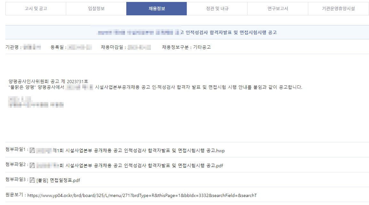Screen dimensions: 369x205
Task: Click the 등록일 label
Action: [59, 47]
